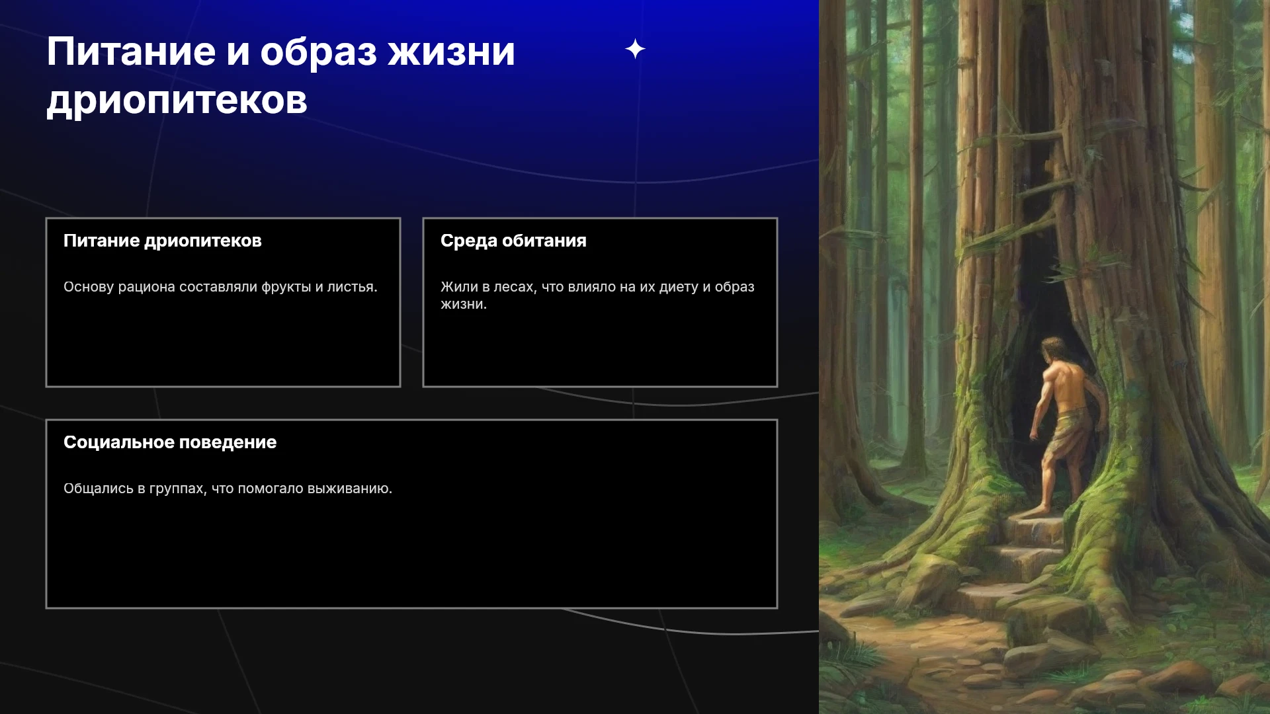Click the empty area of 'Среда обитания' card

coord(600,350)
